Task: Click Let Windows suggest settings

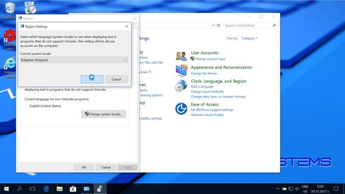Action: click(x=212, y=110)
